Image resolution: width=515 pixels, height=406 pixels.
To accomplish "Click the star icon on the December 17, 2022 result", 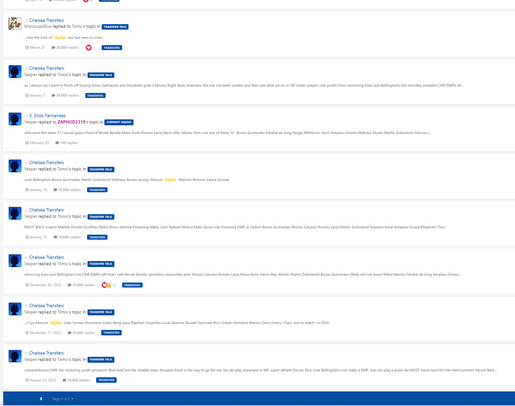I will pos(26,306).
